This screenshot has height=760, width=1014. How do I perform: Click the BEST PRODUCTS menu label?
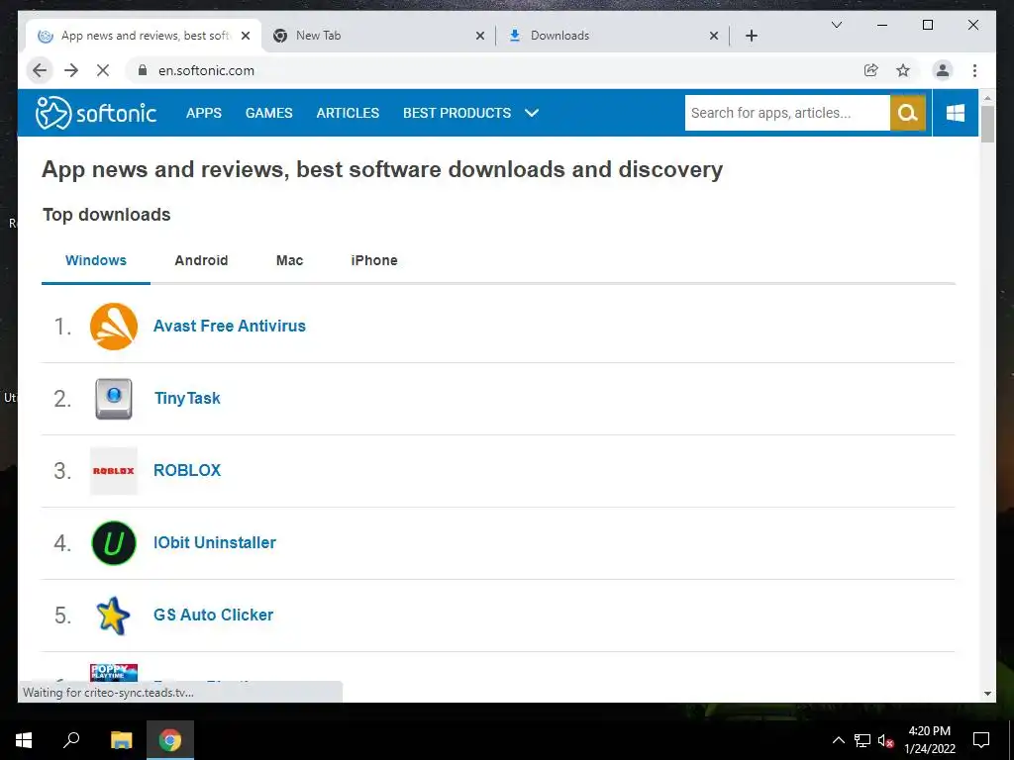pyautogui.click(x=457, y=113)
